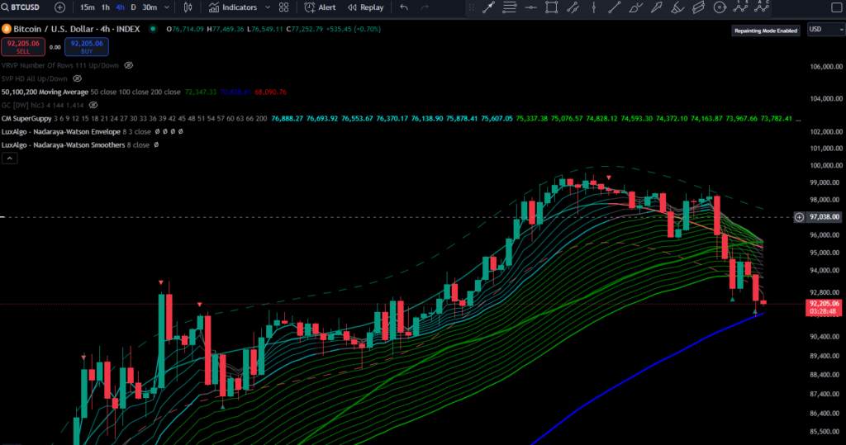Click the green 72,347.33 moving average value
Screen dimensions: 846x445
pyautogui.click(x=200, y=92)
